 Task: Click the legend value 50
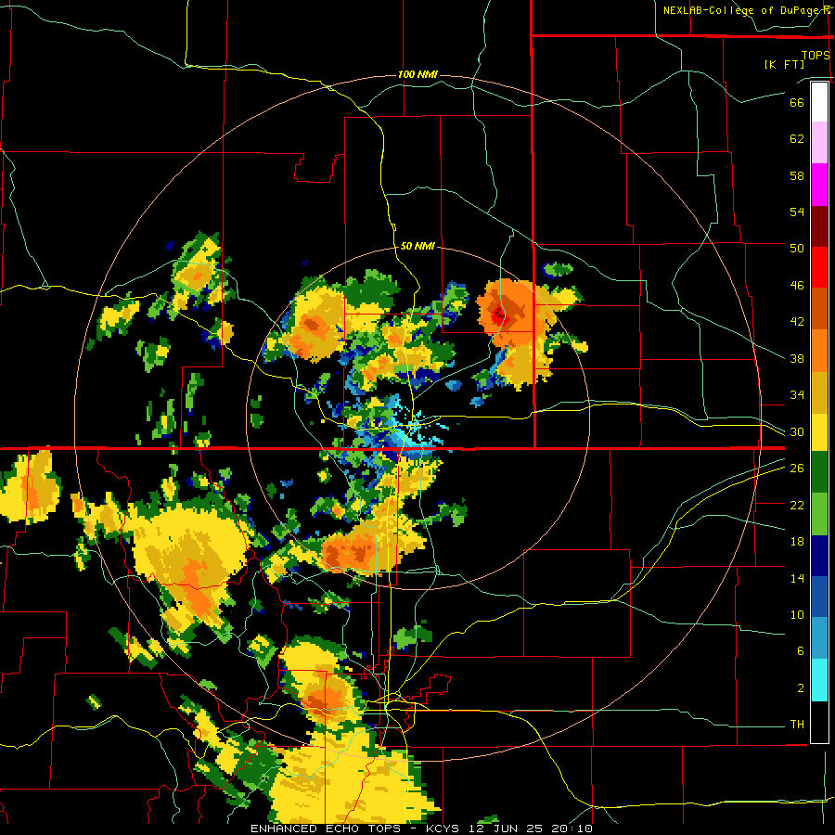pyautogui.click(x=797, y=249)
